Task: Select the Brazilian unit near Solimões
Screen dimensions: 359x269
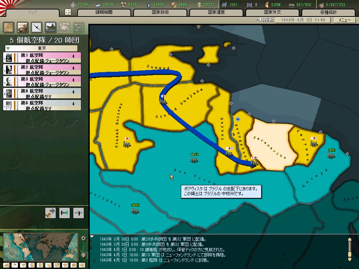Action: tap(135, 209)
